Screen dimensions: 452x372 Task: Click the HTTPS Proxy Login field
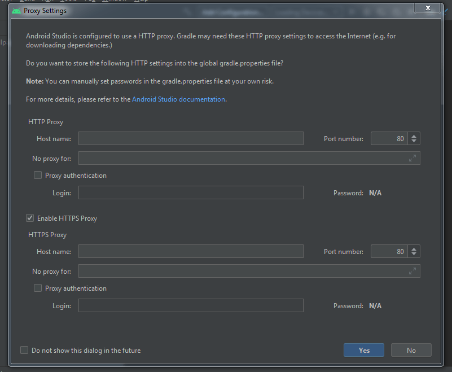tap(190, 305)
